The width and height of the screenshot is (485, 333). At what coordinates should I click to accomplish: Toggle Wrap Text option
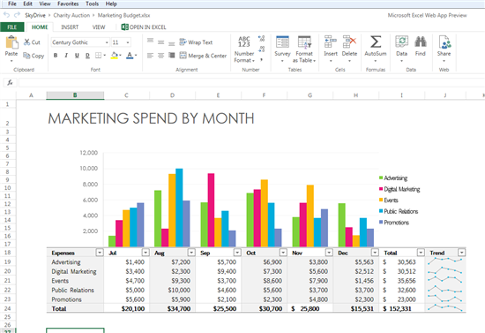pos(196,42)
